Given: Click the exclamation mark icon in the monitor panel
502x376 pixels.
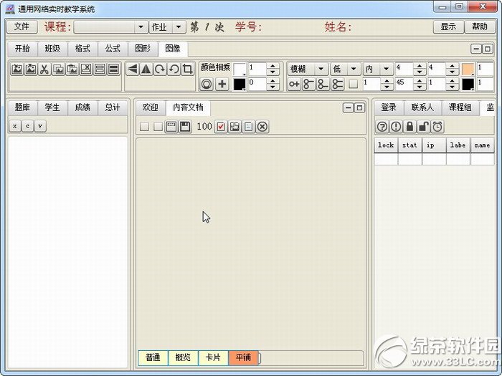Looking at the screenshot, I should (x=396, y=127).
